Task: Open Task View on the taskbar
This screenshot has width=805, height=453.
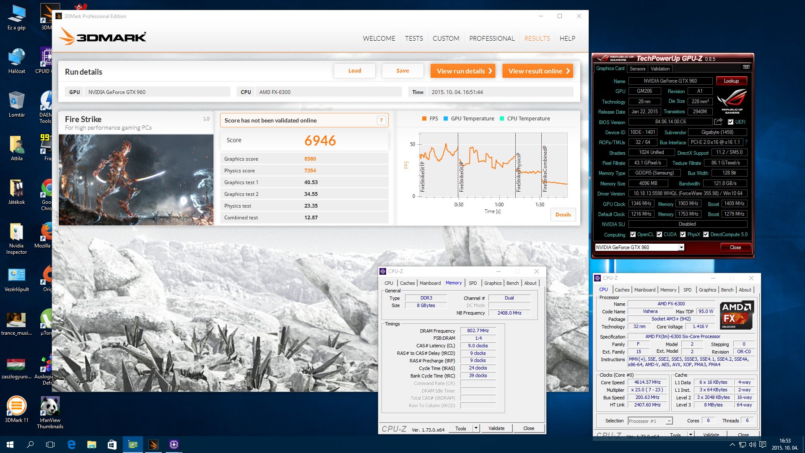Action: (50, 445)
